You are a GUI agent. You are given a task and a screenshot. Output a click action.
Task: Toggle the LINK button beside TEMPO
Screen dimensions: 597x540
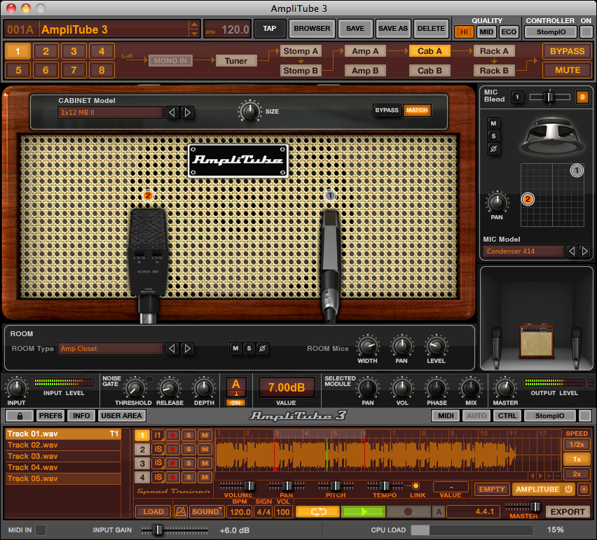pyautogui.click(x=416, y=486)
